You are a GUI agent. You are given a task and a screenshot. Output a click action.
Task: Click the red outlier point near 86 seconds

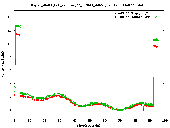pyautogui.click(x=143, y=110)
